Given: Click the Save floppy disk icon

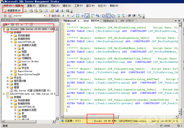Looking at the screenshot, I should (57, 11).
